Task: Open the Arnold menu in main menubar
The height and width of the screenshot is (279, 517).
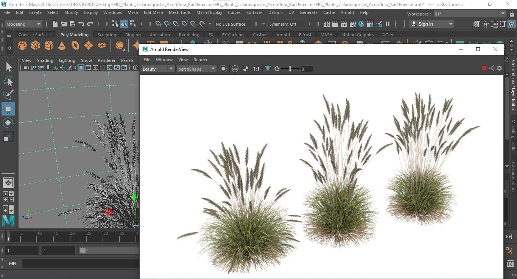Action: [x=347, y=12]
